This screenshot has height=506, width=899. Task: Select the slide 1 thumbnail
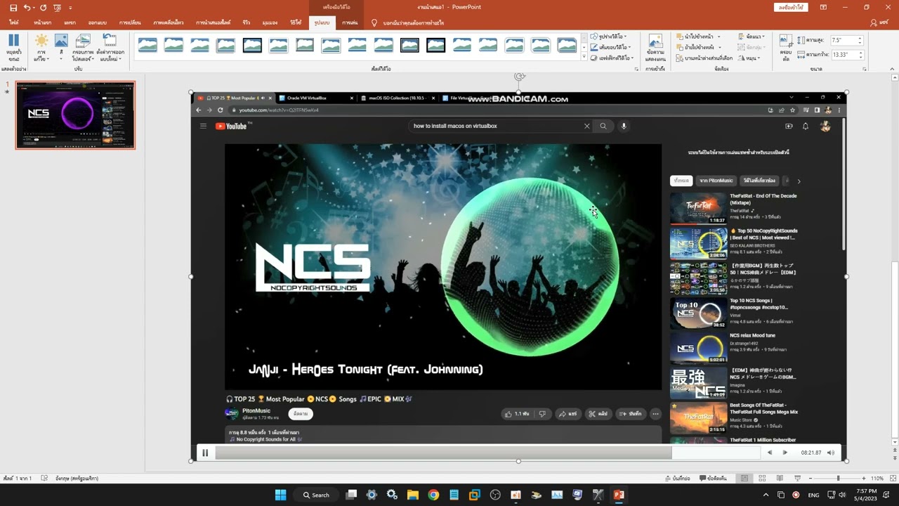75,115
